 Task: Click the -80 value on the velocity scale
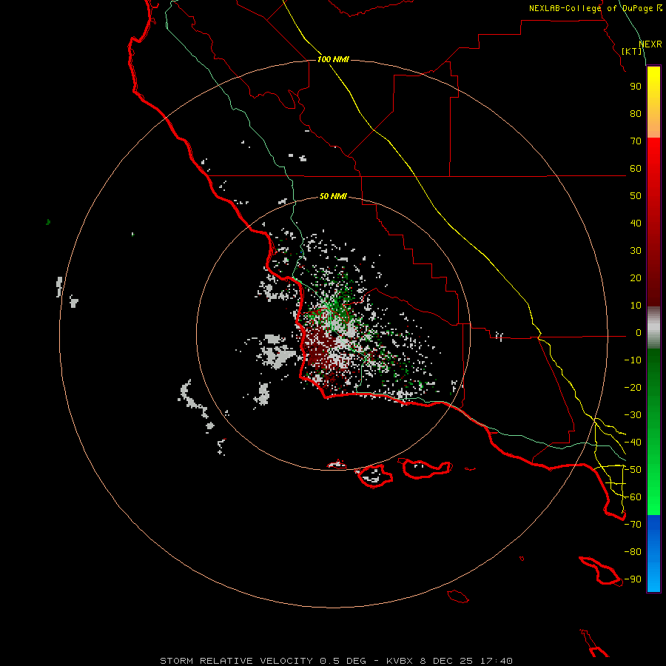633,552
